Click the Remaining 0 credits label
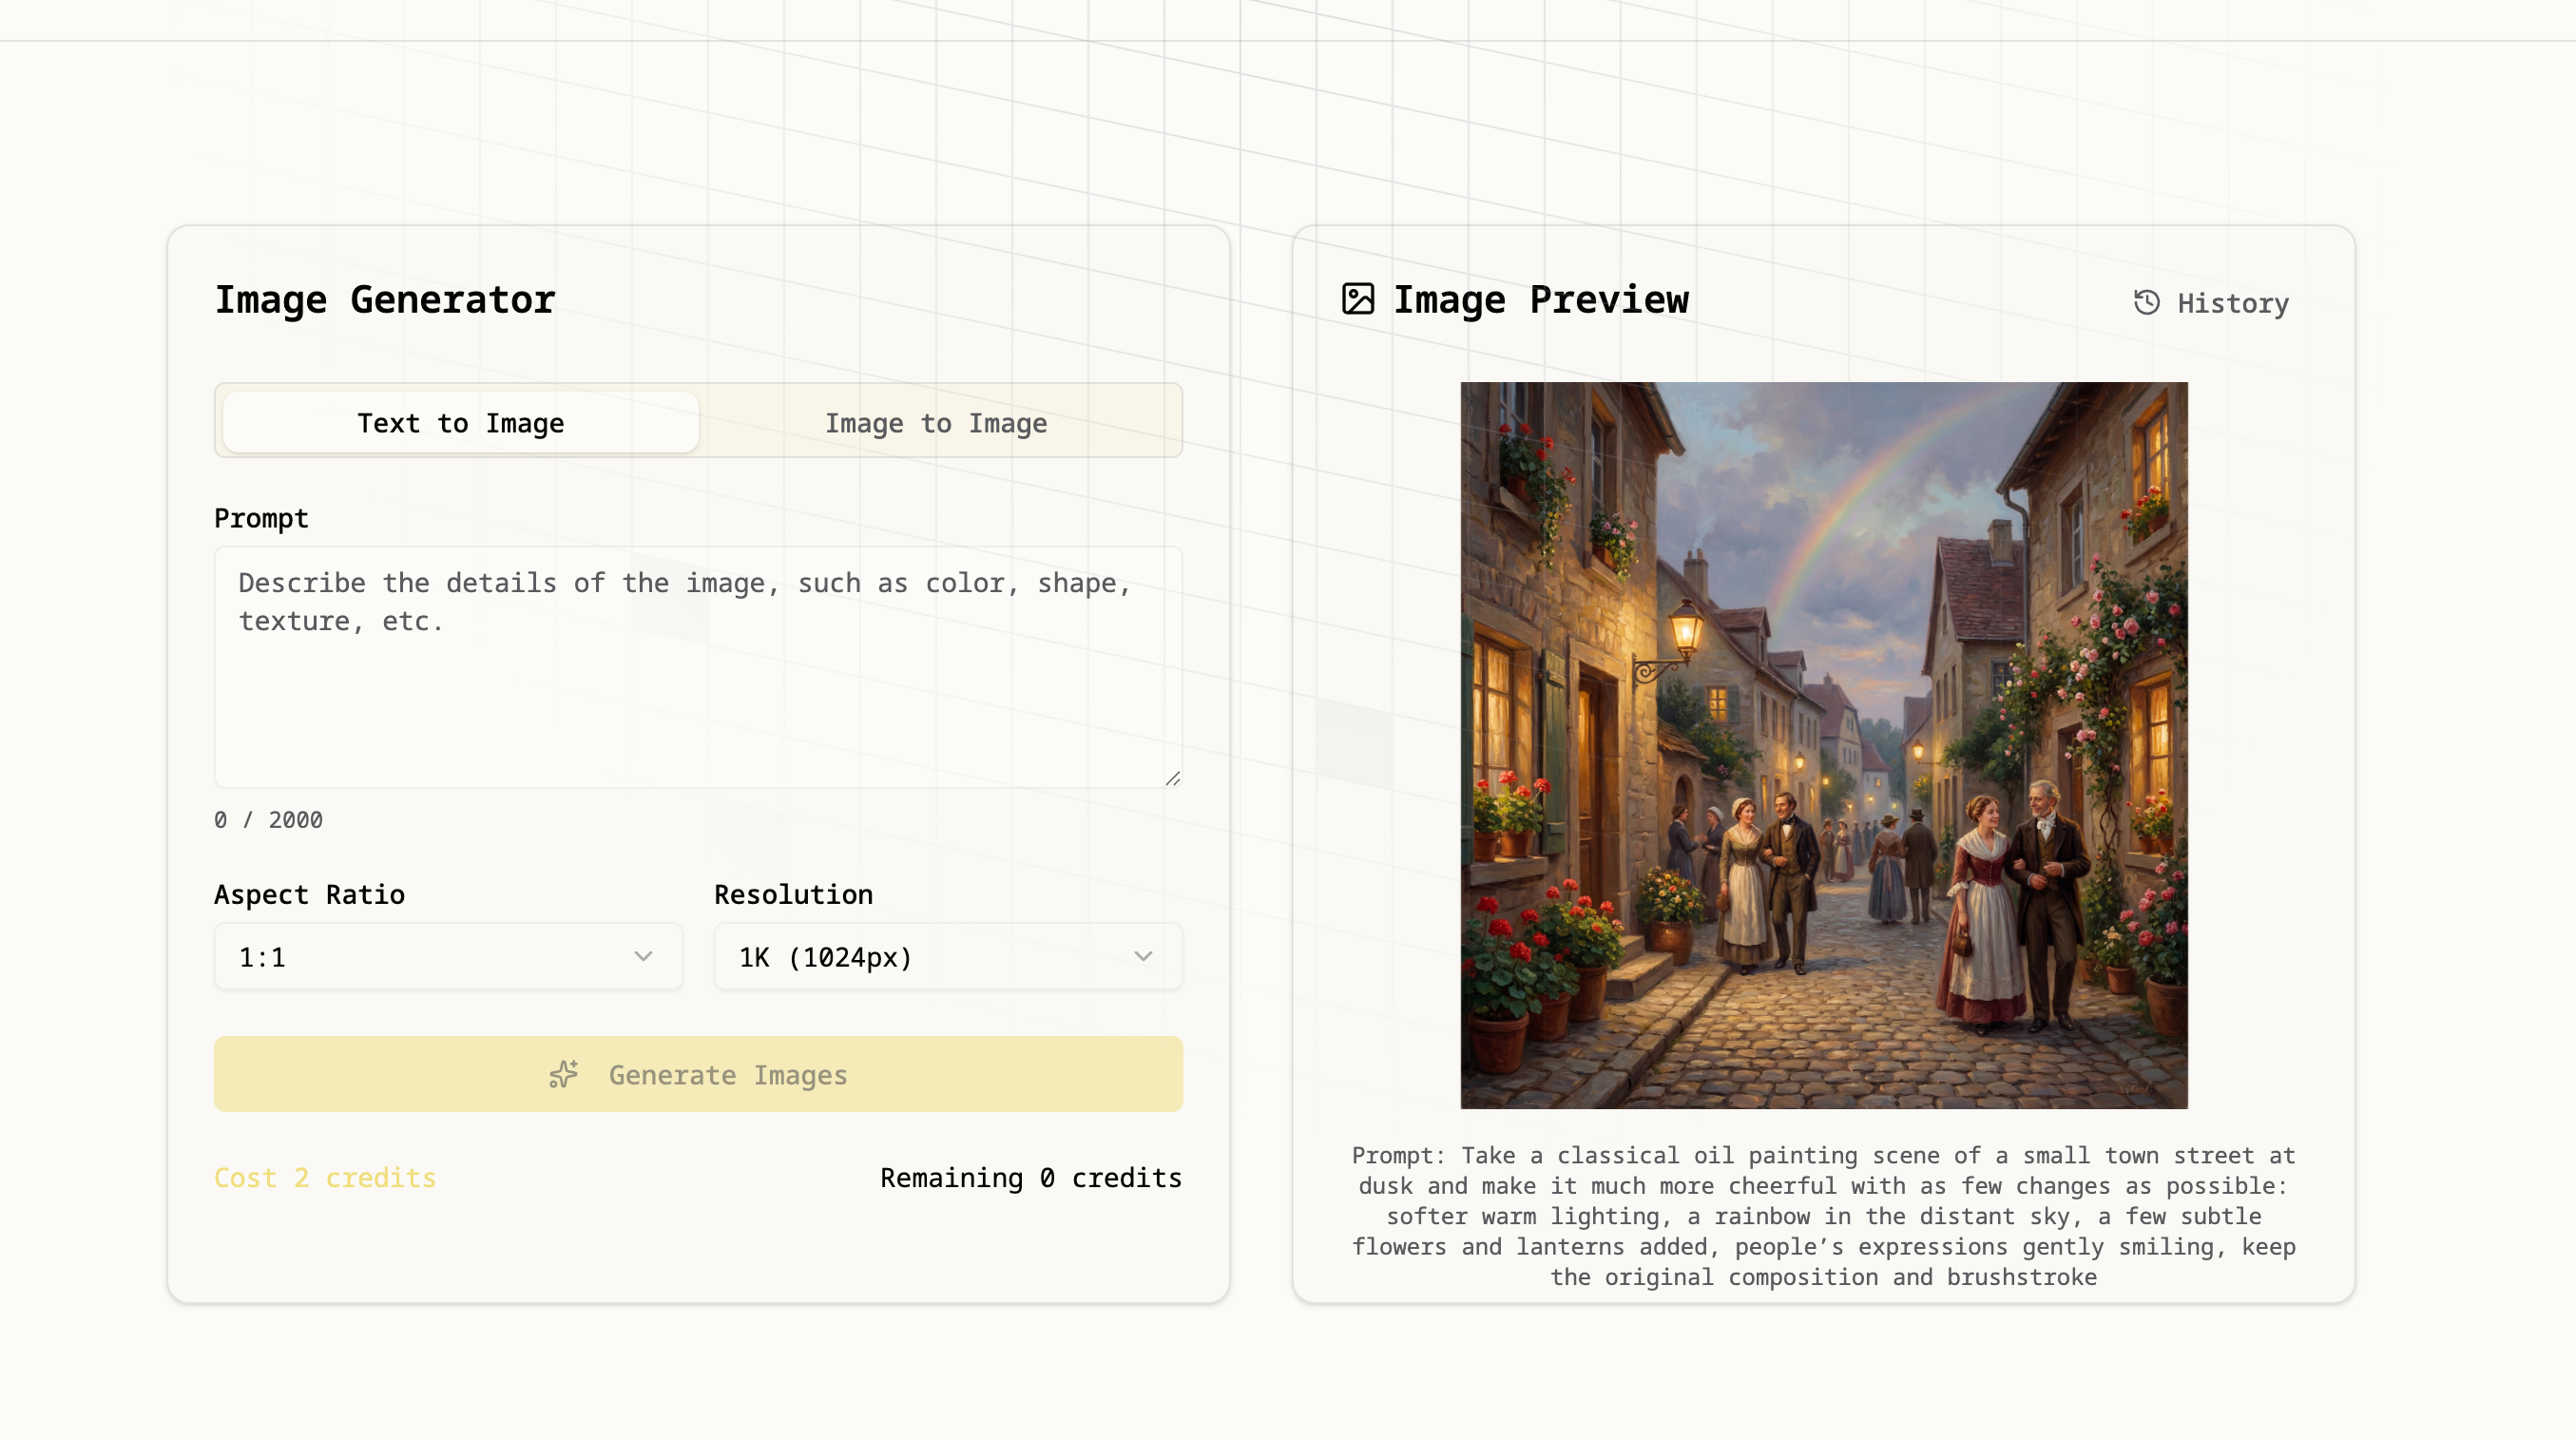This screenshot has width=2576, height=1439. tap(1030, 1177)
